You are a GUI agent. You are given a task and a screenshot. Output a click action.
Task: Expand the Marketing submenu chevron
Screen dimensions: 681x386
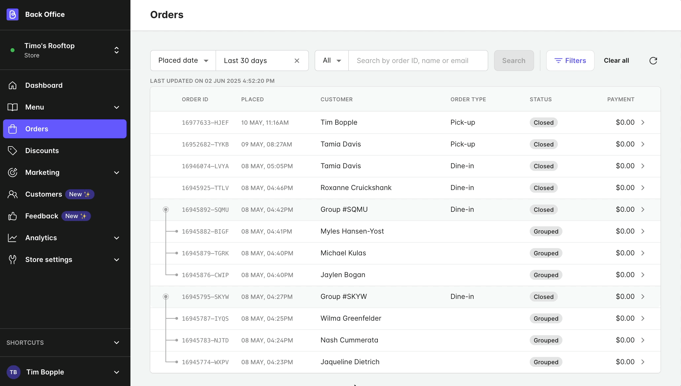pyautogui.click(x=117, y=173)
